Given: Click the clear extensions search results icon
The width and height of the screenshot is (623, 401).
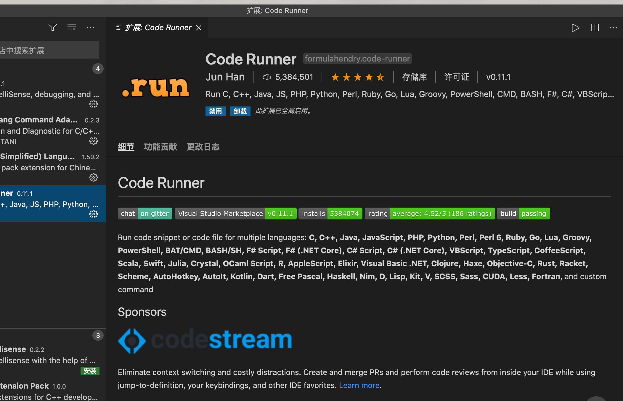Looking at the screenshot, I should 72,28.
